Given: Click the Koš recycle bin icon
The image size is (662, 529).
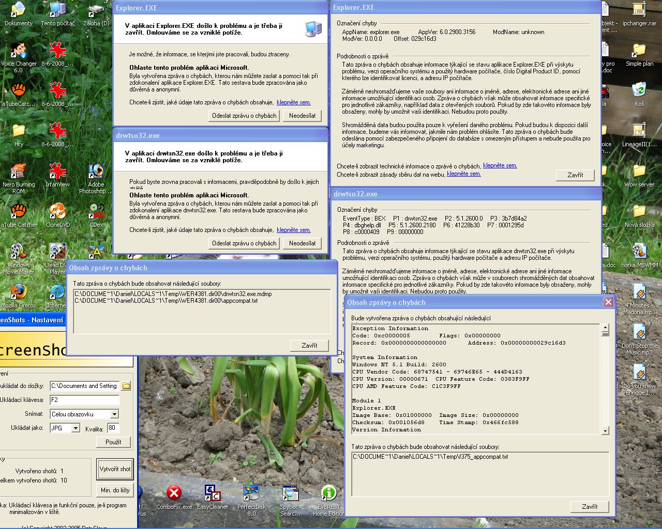Looking at the screenshot, I should [x=639, y=95].
